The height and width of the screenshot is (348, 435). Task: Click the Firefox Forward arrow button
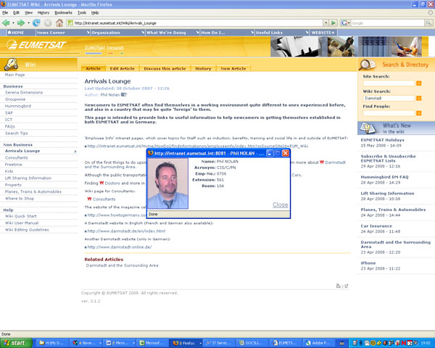point(21,22)
